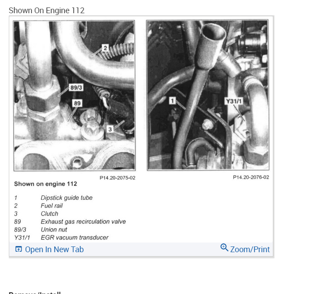Click legend entry EGR vacuum transducer
This screenshot has height=294, width=316.
(x=74, y=238)
